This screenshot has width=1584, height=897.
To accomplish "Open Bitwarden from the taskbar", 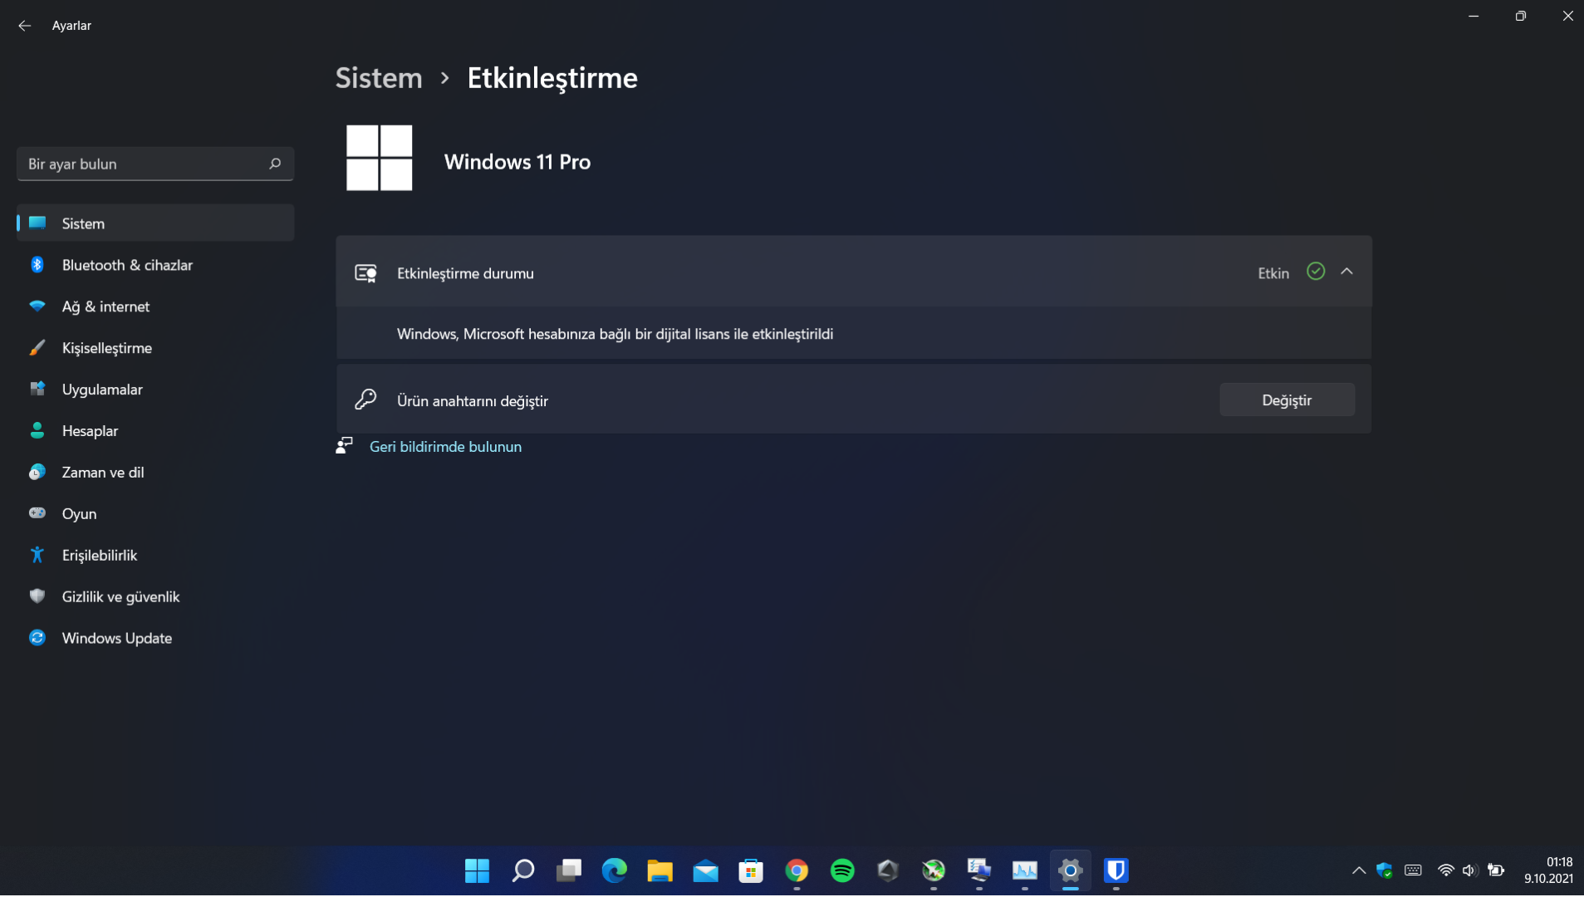I will 1116,870.
